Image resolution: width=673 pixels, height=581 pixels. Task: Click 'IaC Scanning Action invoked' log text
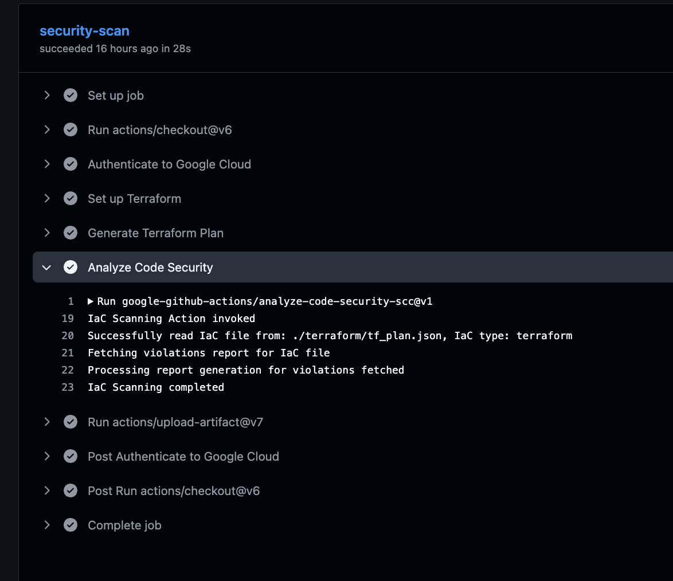171,319
